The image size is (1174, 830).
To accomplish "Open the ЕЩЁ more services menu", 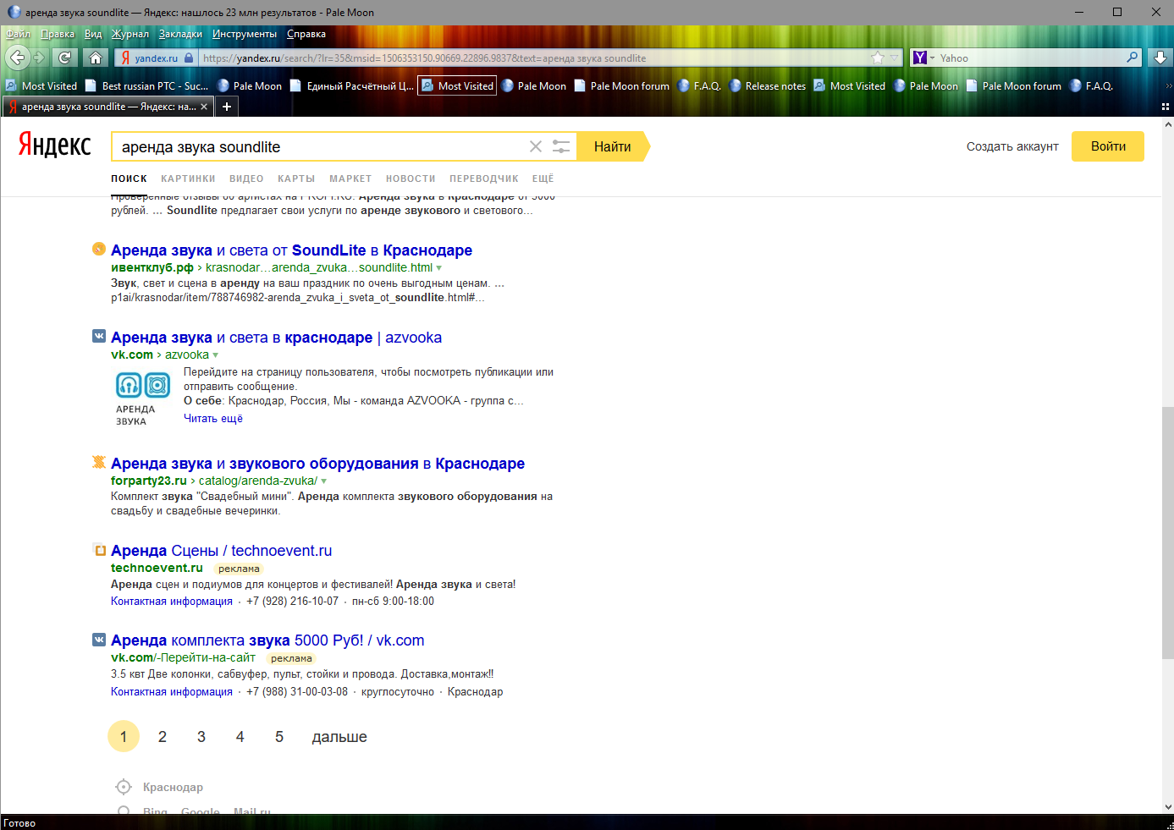I will (543, 179).
